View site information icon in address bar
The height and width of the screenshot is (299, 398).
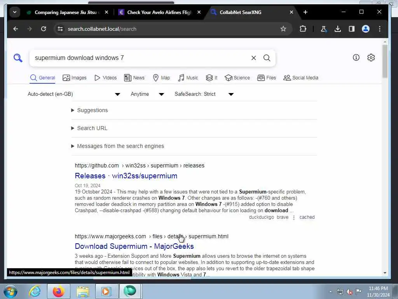[x=60, y=29]
